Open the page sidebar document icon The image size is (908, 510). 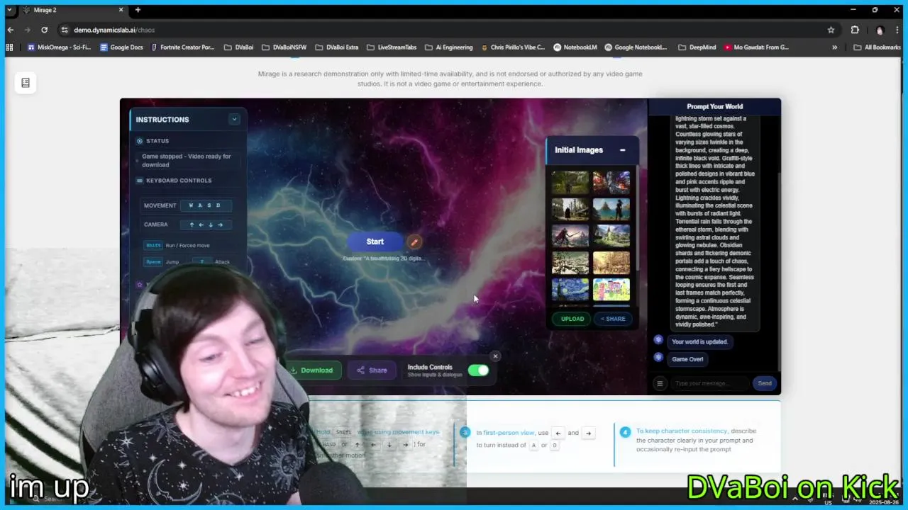[26, 83]
